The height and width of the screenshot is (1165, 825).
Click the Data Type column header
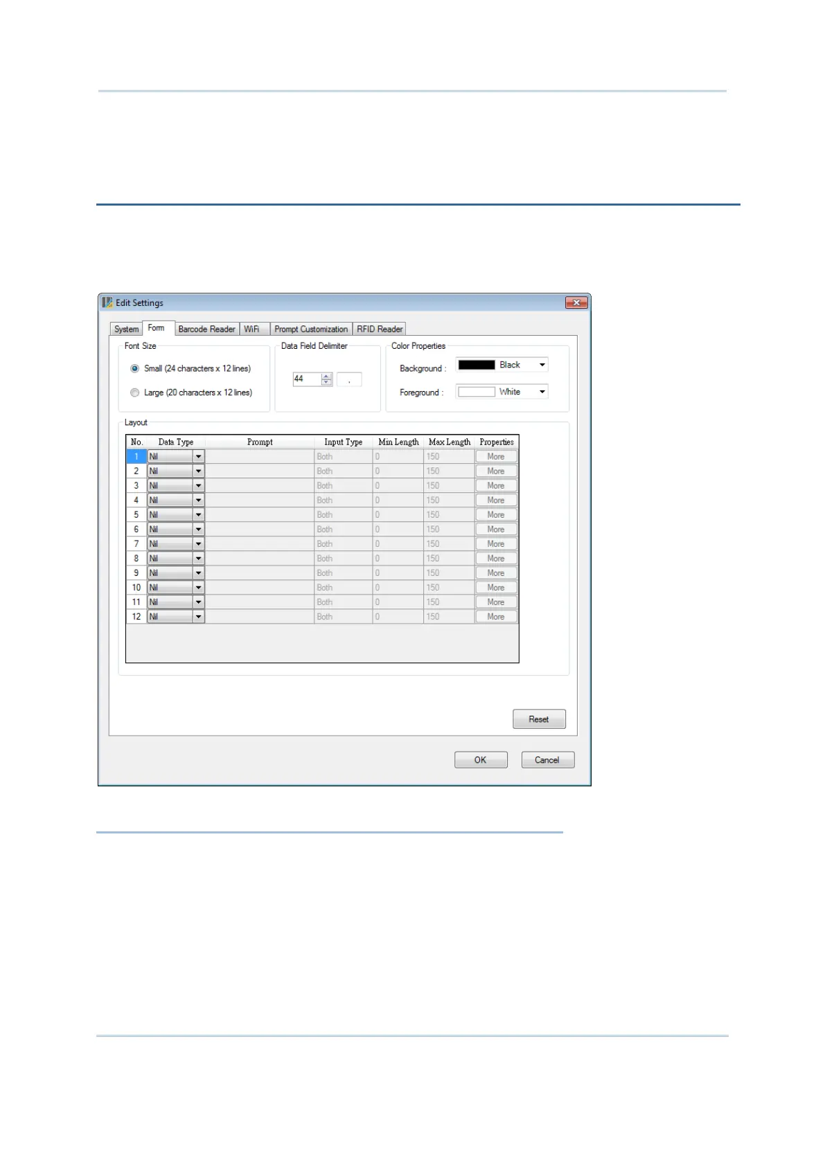pos(176,442)
